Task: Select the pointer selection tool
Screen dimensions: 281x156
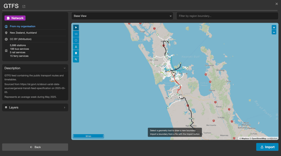Action: (76, 28)
